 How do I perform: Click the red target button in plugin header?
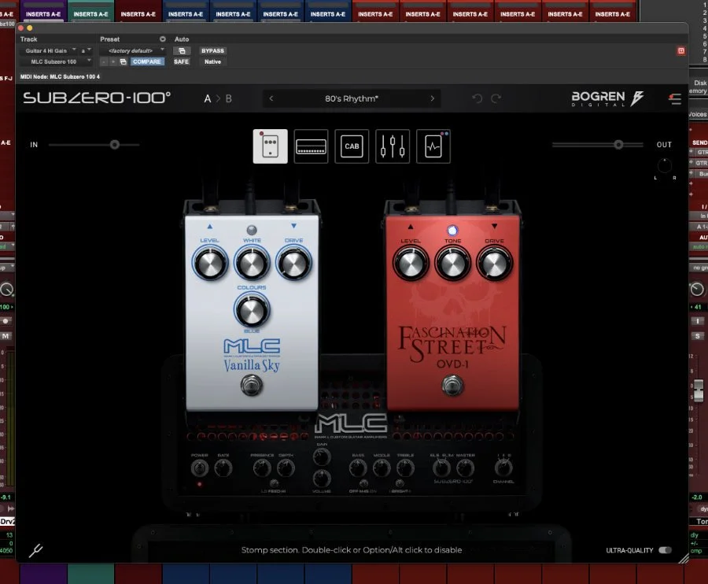pyautogui.click(x=681, y=51)
